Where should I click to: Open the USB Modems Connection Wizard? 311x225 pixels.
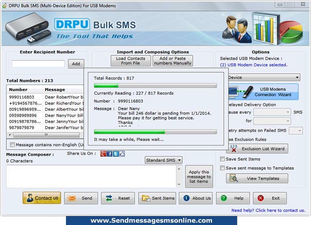[x=263, y=92]
